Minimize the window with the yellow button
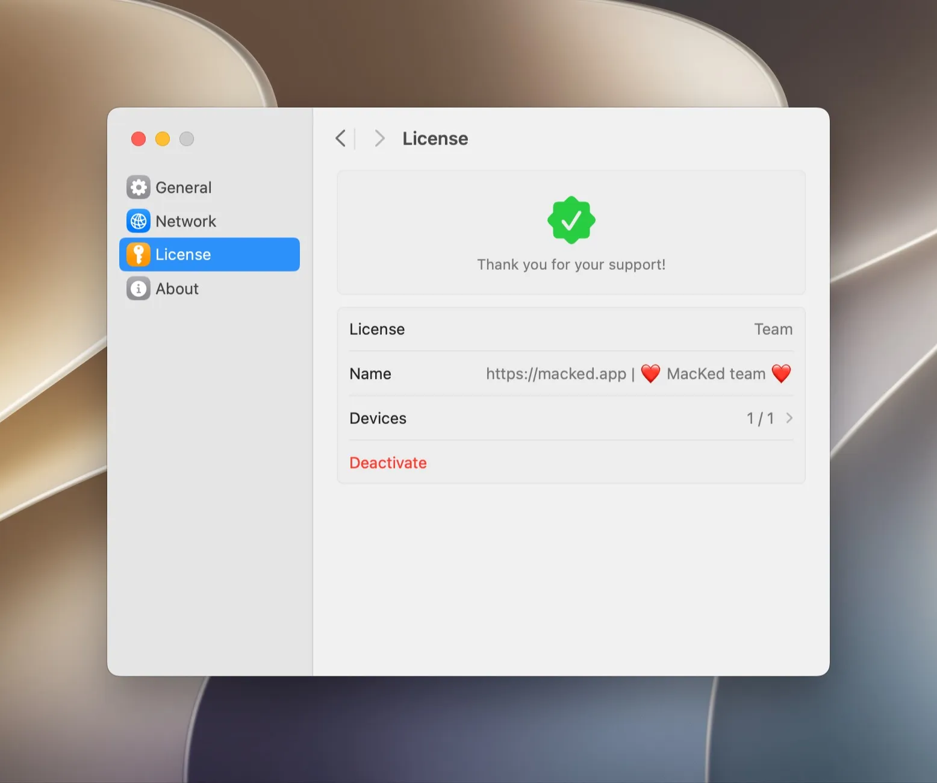937x783 pixels. 163,139
